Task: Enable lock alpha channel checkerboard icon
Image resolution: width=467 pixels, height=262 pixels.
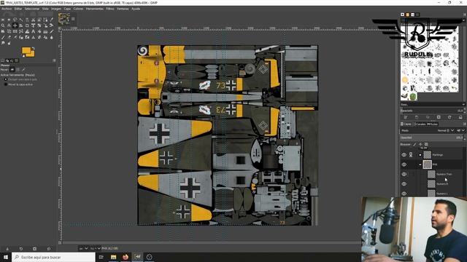Action: click(426, 144)
